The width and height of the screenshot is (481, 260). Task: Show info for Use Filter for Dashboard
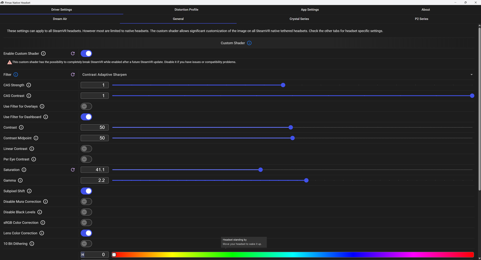tap(45, 117)
